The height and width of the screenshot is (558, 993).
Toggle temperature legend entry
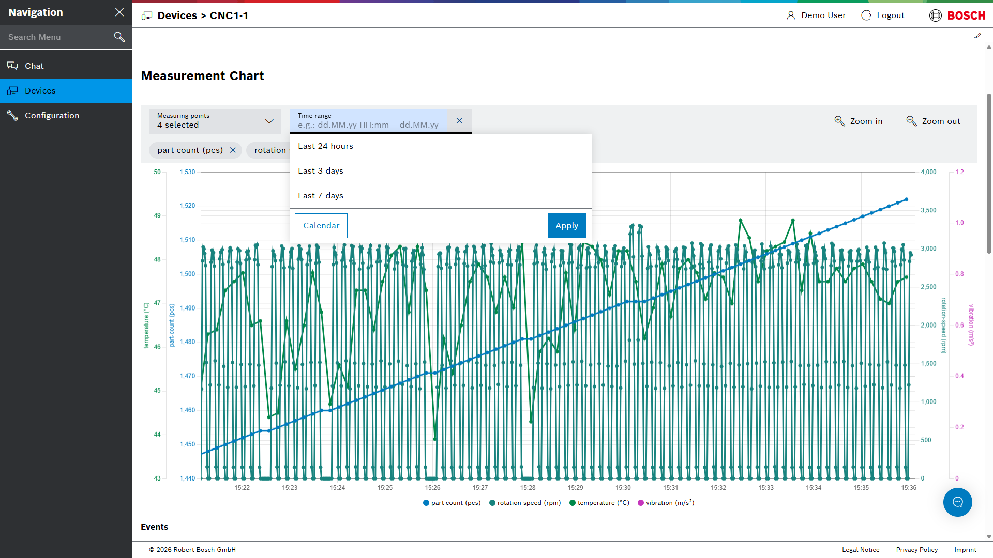pos(599,503)
